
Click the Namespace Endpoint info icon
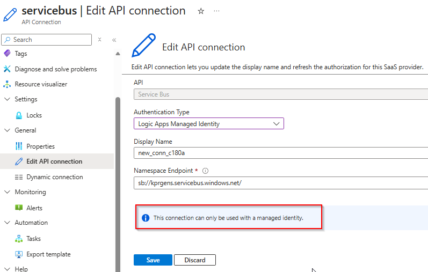tap(205, 171)
